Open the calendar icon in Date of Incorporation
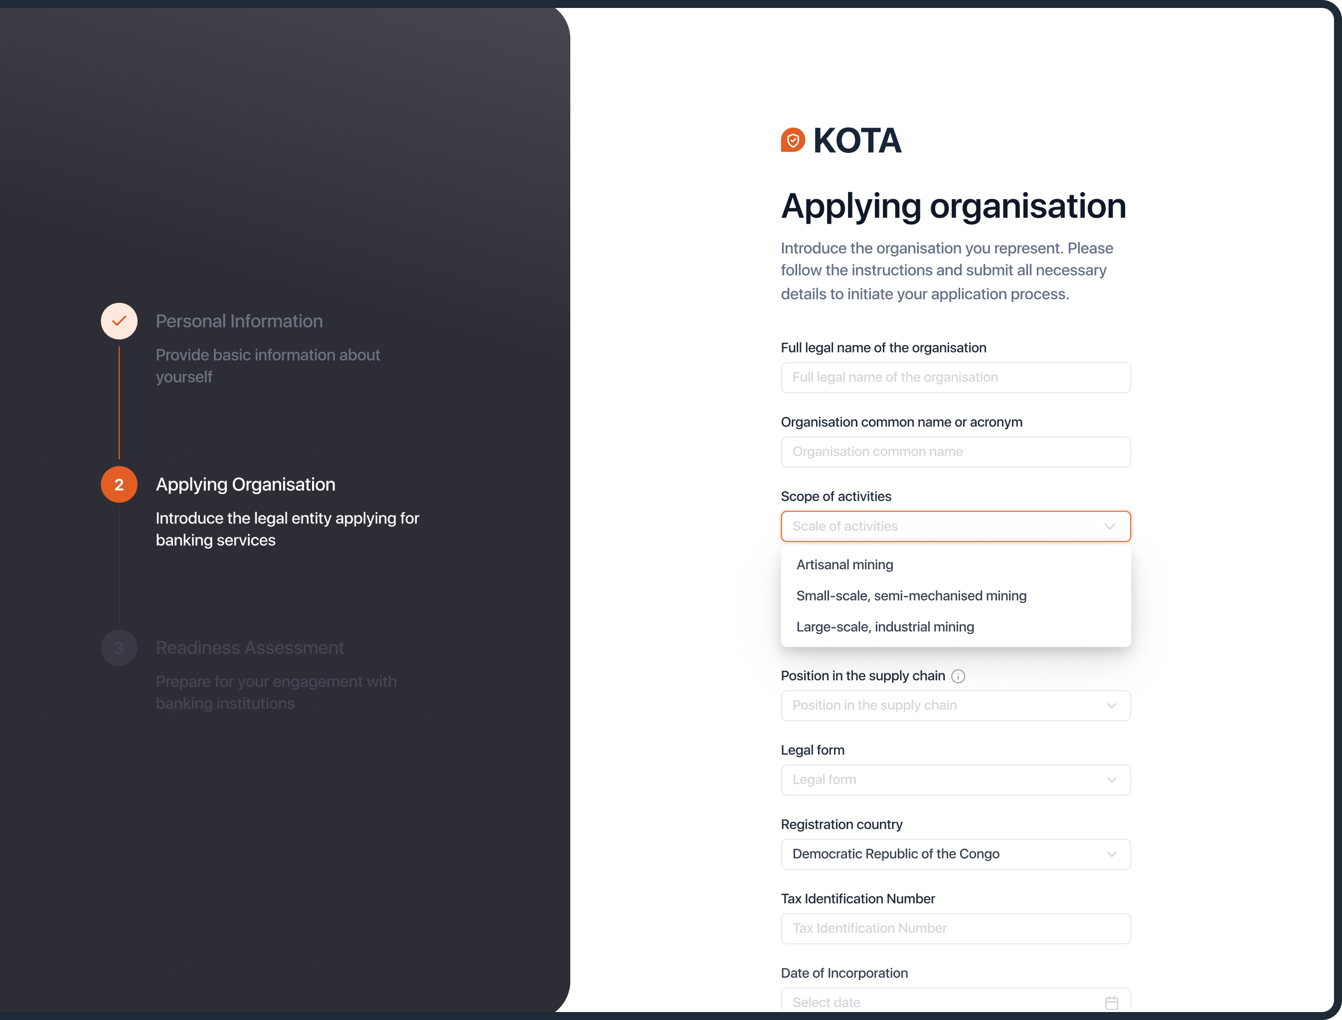1342x1020 pixels. (1111, 1003)
